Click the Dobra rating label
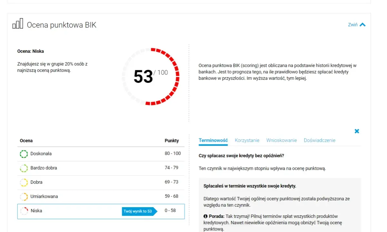Image resolution: width=387 pixels, height=232 pixels. (x=36, y=182)
